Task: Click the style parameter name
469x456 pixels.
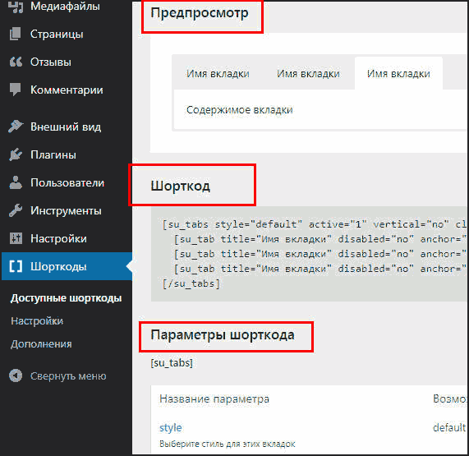Action: 171,428
